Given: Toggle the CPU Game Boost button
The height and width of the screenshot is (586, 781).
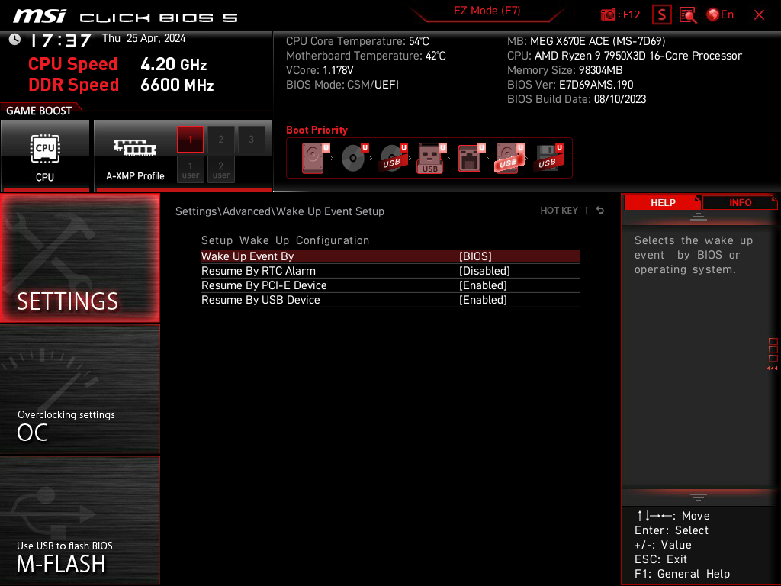Looking at the screenshot, I should [x=45, y=156].
